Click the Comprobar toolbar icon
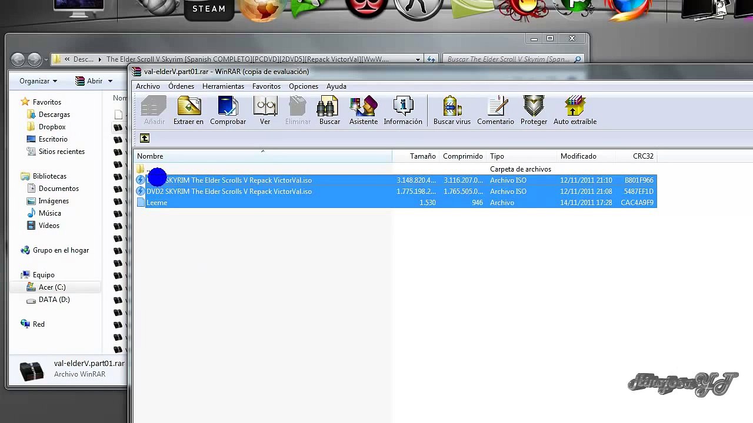Viewport: 753px width, 423px height. click(228, 110)
